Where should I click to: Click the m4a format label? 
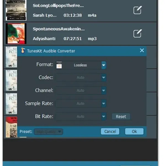(92, 15)
